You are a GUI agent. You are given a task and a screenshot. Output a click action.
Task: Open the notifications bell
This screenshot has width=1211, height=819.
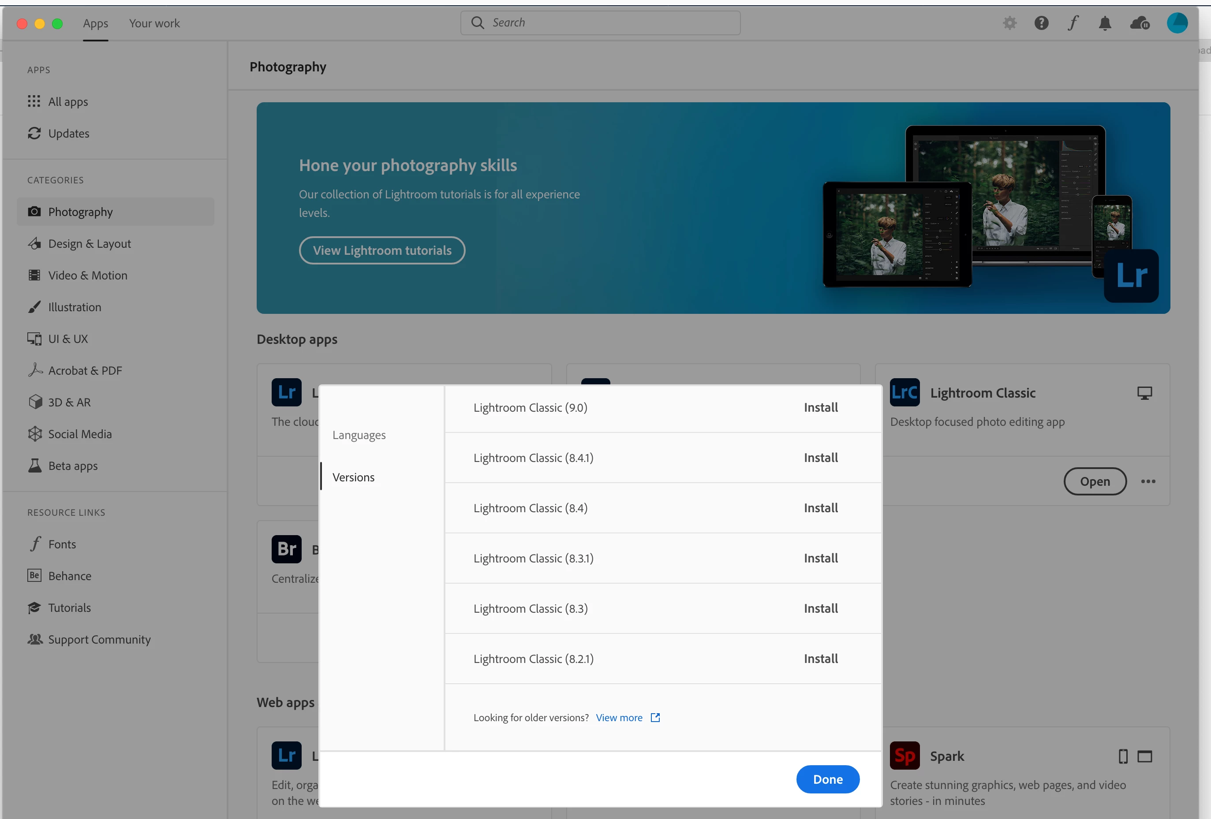(x=1105, y=23)
